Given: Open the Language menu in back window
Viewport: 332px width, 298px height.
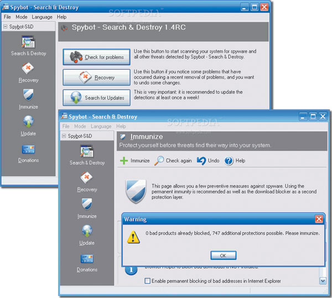Looking at the screenshot, I should click(42, 17).
